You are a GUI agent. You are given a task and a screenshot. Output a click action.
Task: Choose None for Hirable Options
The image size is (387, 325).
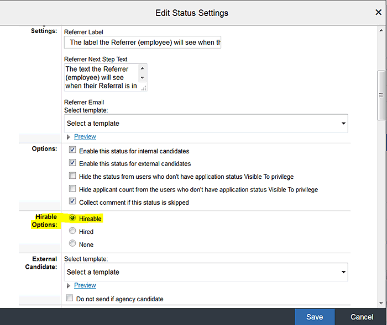click(x=72, y=244)
